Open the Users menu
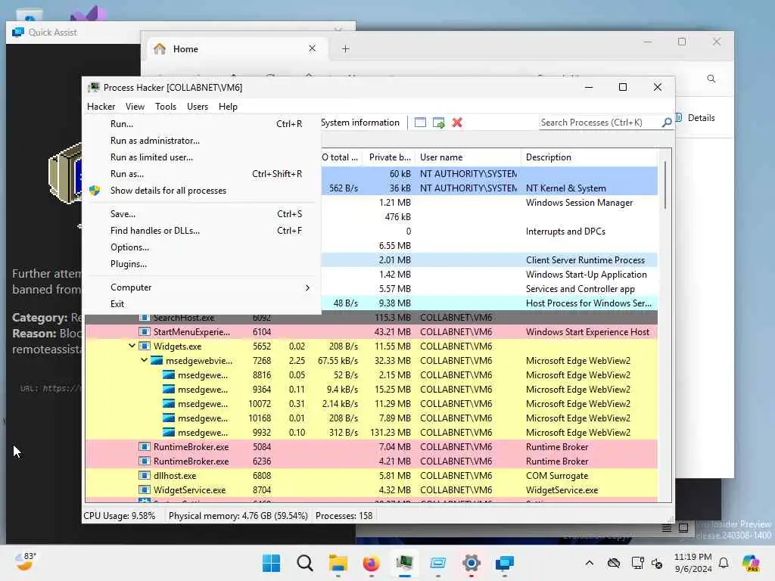 coord(198,107)
